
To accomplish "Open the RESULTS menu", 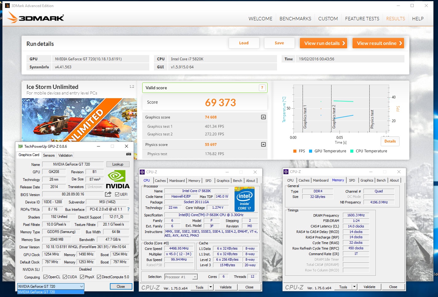I will [x=396, y=19].
